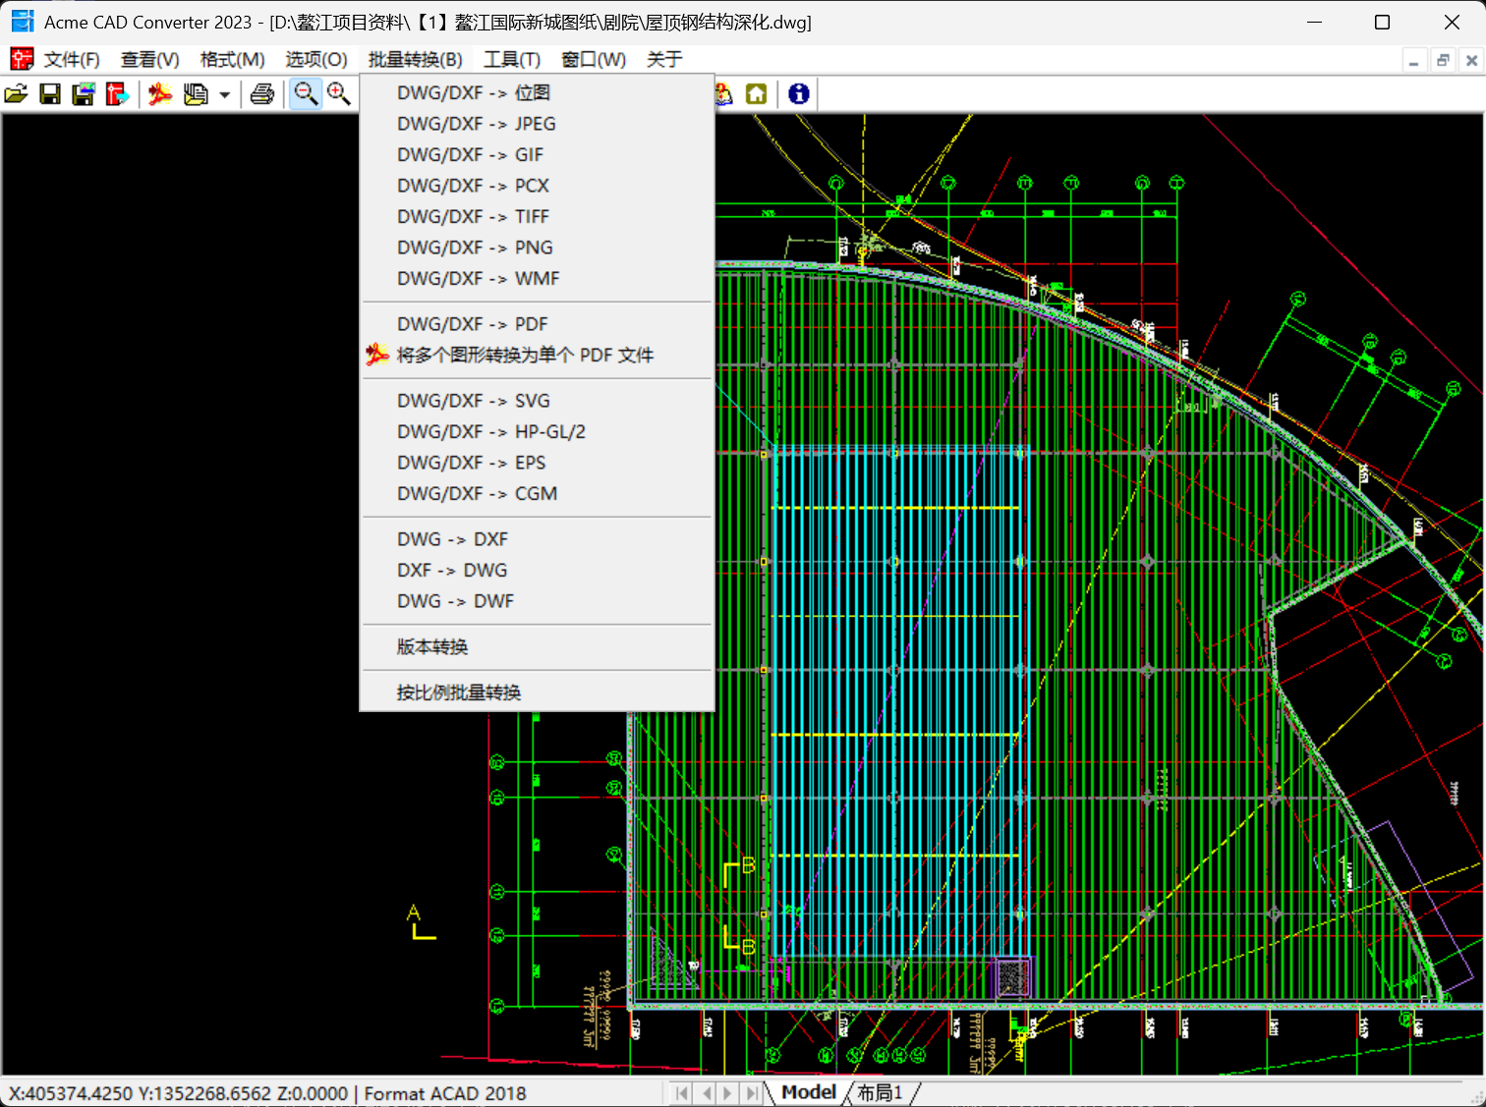Open the 关于 menu
This screenshot has width=1486, height=1107.
coord(664,60)
